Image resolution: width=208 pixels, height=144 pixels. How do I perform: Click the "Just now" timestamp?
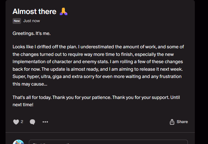[32, 21]
